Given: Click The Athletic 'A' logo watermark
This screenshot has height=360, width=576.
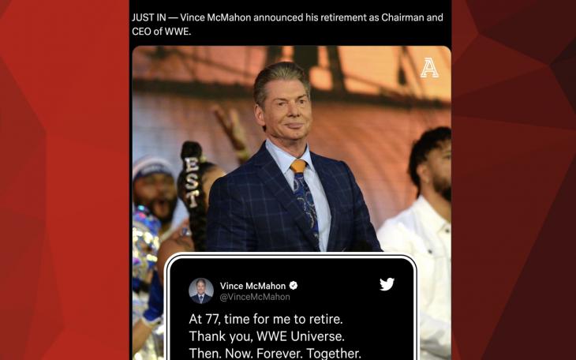Looking at the screenshot, I should click(x=429, y=68).
